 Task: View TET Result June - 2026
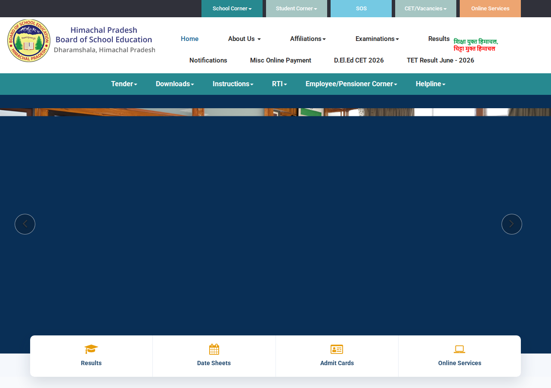point(440,60)
